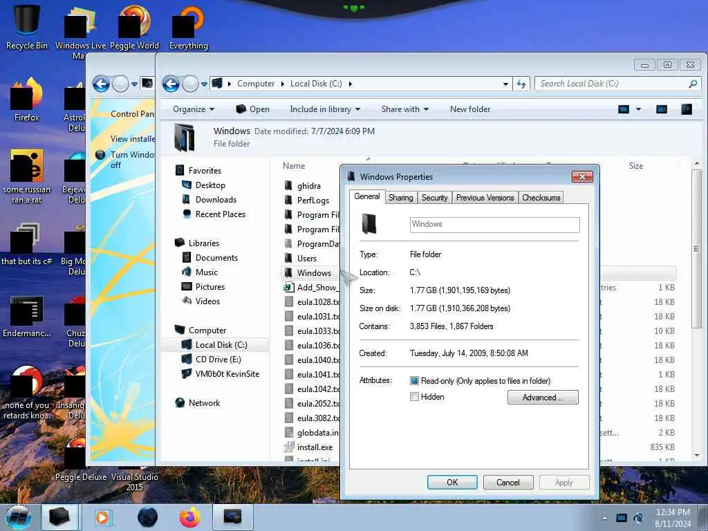Screen dimensions: 708x531
Task: Open the Peggle World desktop shortcut
Action: coord(135,28)
